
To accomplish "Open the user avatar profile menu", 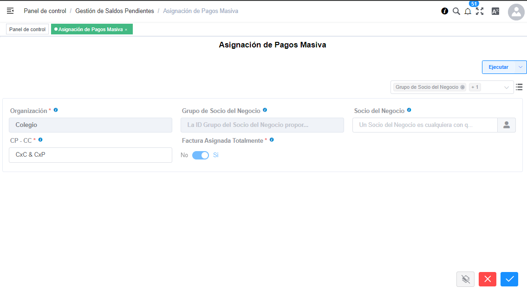I will click(516, 12).
